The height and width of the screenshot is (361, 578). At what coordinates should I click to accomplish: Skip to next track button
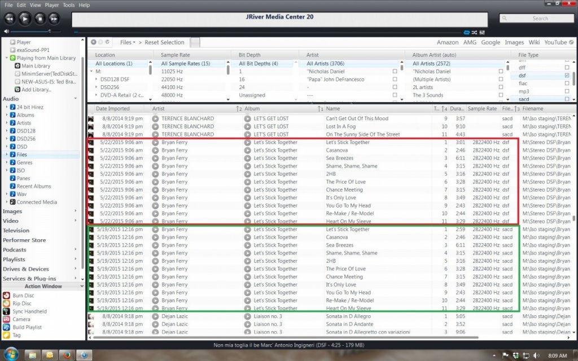[54, 19]
